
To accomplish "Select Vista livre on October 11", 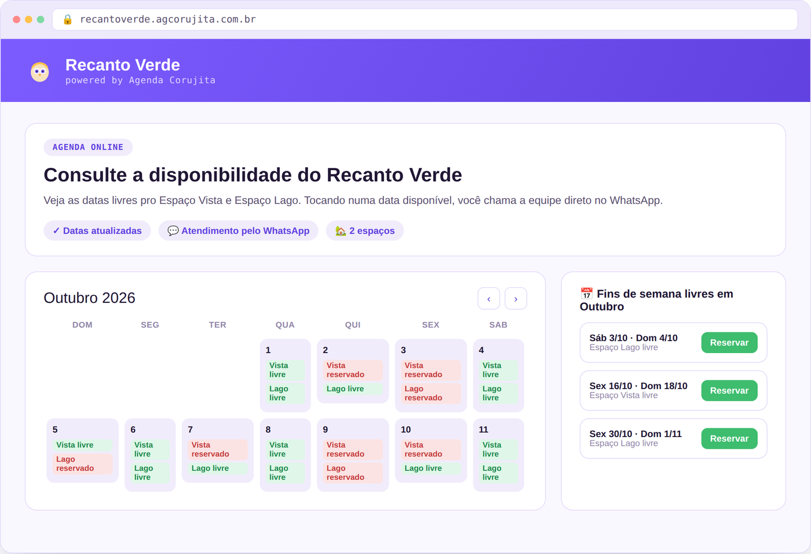I will pos(498,449).
